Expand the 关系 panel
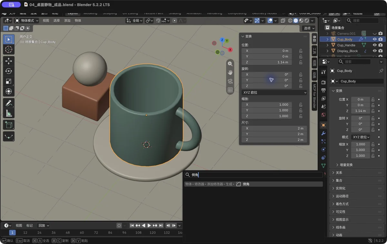This screenshot has height=244, width=387. [x=357, y=173]
